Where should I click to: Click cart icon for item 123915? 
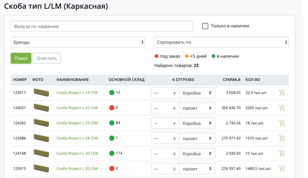coord(282,169)
